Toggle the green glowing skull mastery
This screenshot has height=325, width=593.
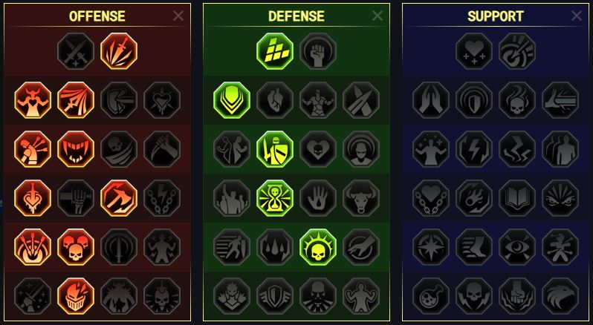click(x=318, y=247)
